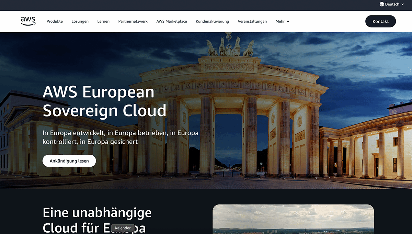Image resolution: width=412 pixels, height=234 pixels.
Task: Open the Produkte menu
Action: click(55, 21)
